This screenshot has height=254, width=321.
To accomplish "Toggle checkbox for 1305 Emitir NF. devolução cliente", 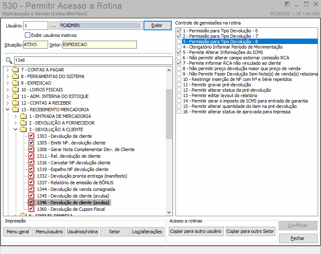I will [31, 143].
